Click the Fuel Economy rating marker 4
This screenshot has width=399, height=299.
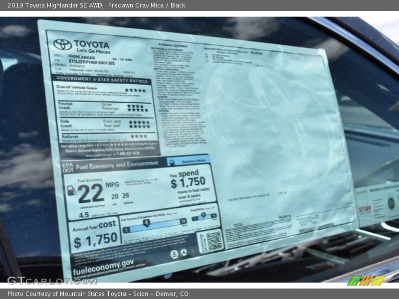pos(146,223)
